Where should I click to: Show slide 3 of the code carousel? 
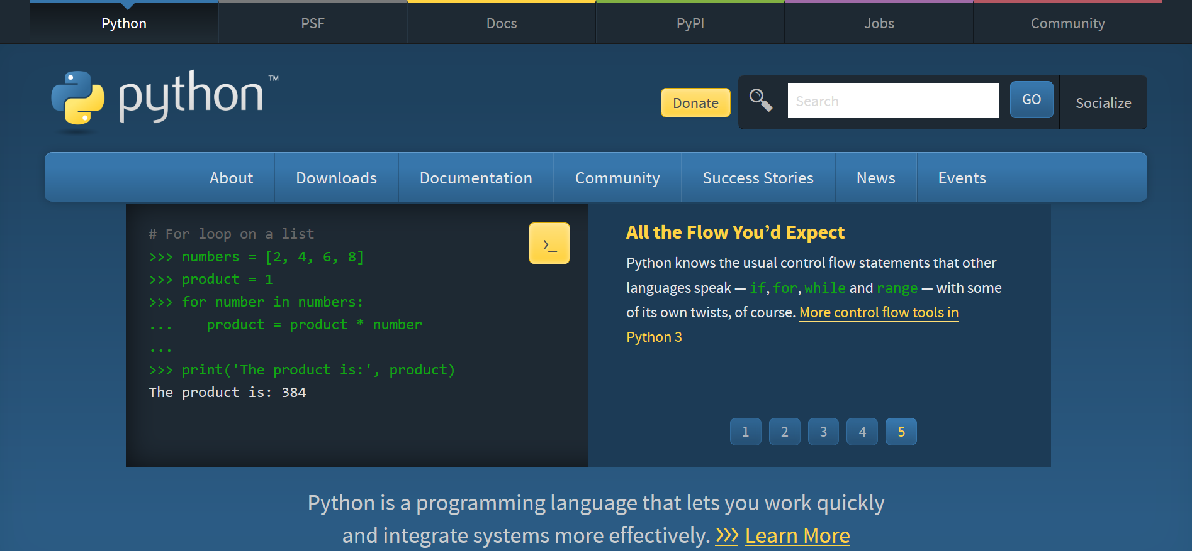(823, 432)
